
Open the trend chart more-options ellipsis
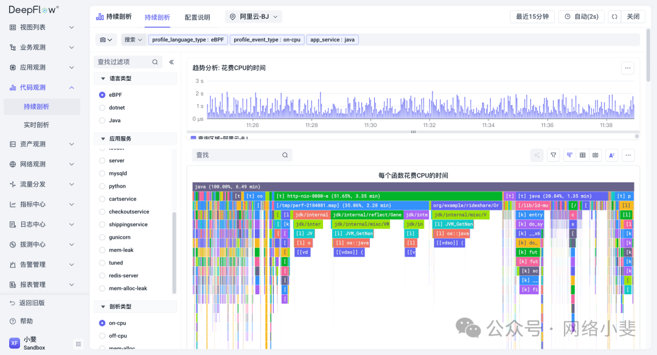(x=628, y=68)
